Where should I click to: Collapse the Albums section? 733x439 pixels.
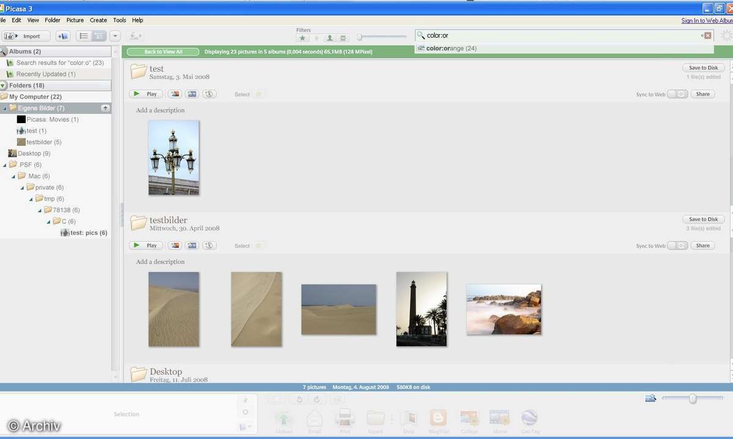[x=3, y=51]
